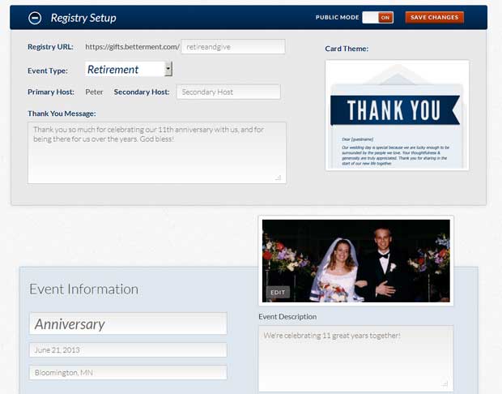This screenshot has height=394, width=502.
Task: Edit the Bloomington, MN location field
Action: click(x=128, y=373)
